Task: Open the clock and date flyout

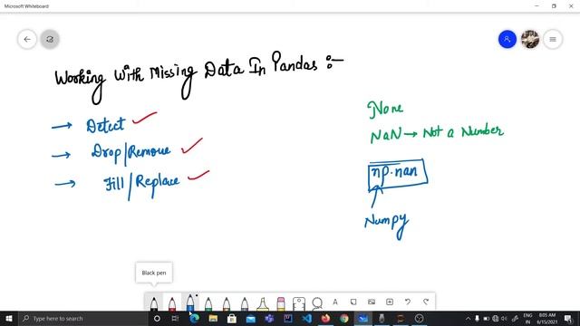Action: tap(547, 319)
